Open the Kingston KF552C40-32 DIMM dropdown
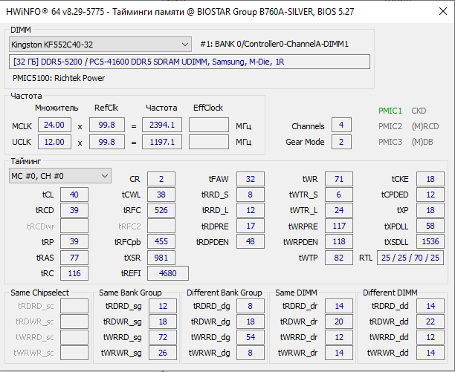Viewport: 455px width, 372px height. [x=100, y=45]
